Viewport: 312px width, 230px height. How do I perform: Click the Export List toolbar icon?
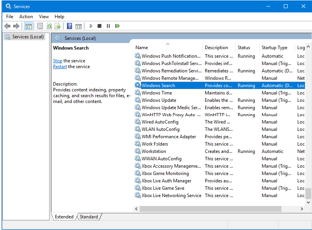pos(58,26)
